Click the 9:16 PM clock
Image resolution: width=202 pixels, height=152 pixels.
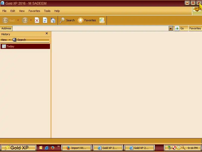click(193, 148)
